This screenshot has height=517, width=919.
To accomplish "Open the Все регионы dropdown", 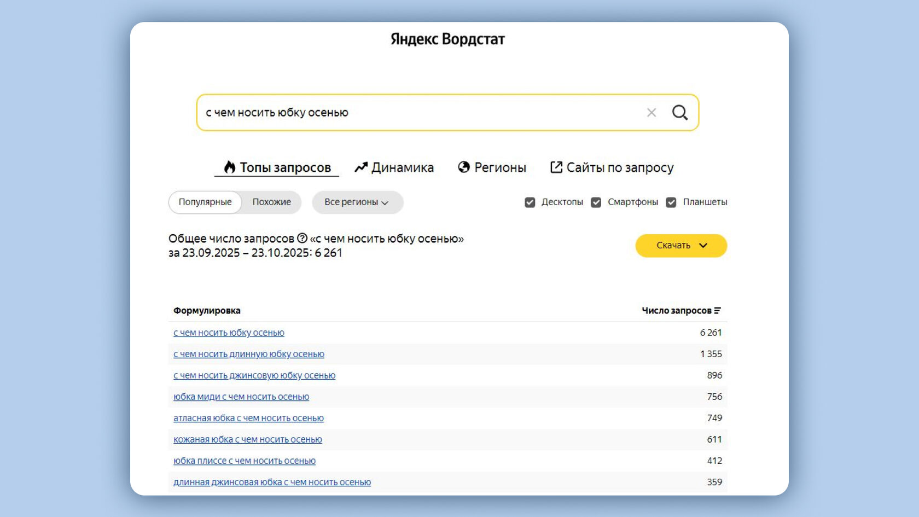I will tap(357, 202).
